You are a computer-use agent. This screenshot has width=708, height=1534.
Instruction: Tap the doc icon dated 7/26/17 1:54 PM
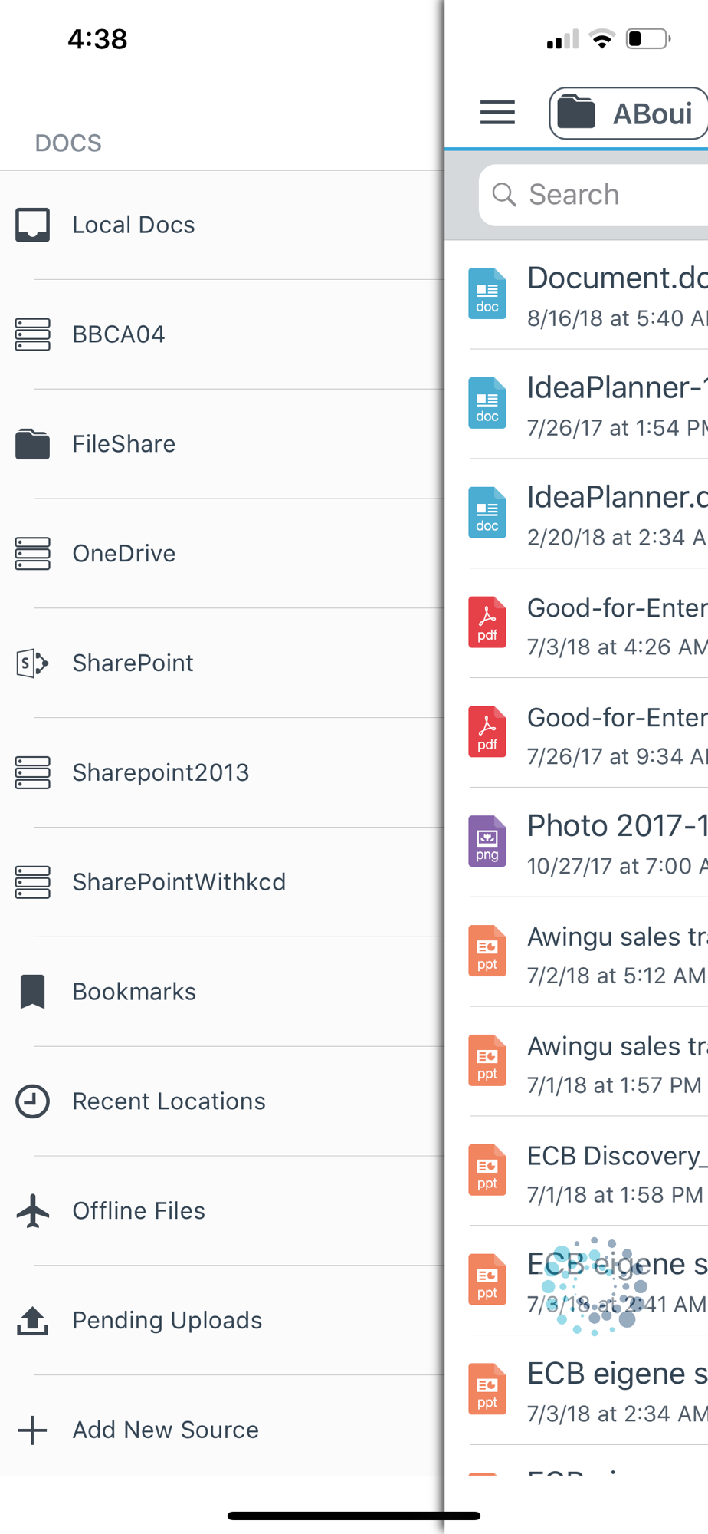tap(487, 403)
